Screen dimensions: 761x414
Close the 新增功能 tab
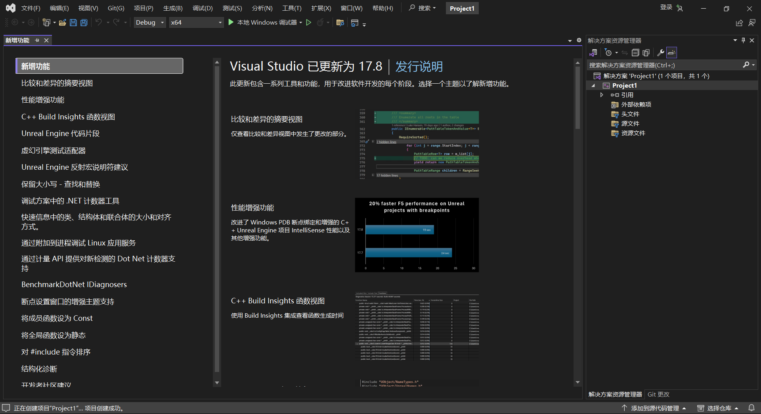pos(46,40)
